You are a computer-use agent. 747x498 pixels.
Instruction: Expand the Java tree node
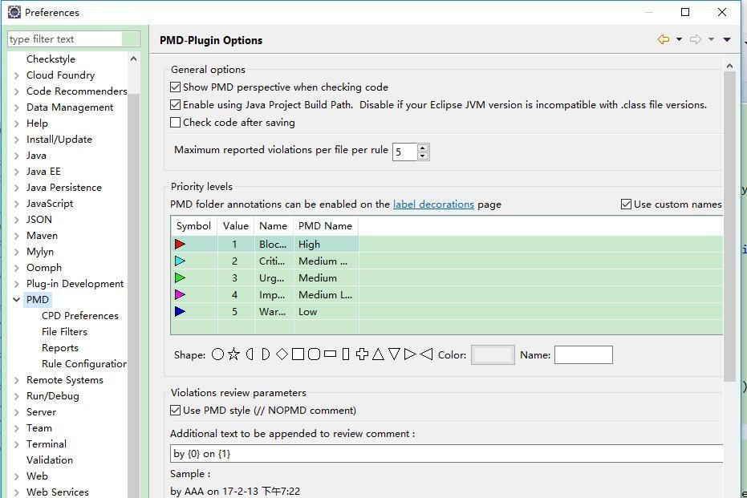pyautogui.click(x=17, y=156)
